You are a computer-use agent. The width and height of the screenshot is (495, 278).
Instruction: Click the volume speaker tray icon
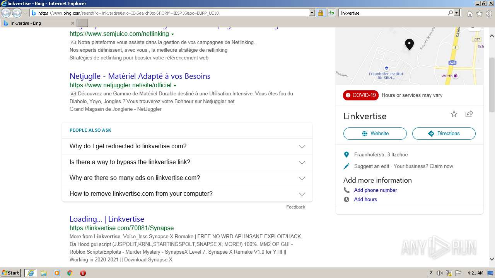coord(440,273)
